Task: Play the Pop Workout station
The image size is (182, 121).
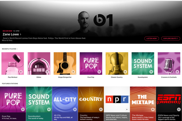Action: 21,72
